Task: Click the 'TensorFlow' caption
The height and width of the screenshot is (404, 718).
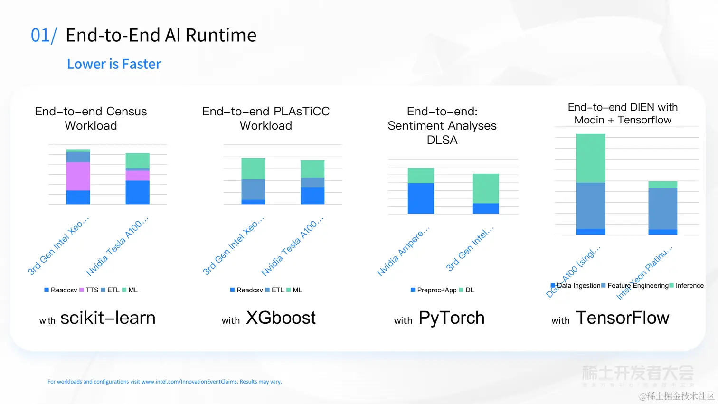Action: pyautogui.click(x=623, y=318)
